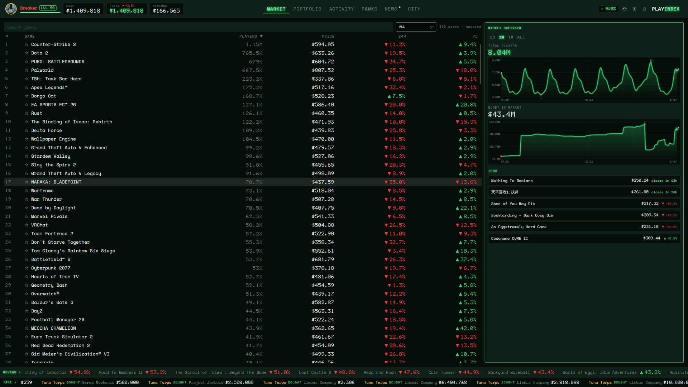Toggle the Dead by Daylight star
This screenshot has height=387, width=688.
[27, 208]
